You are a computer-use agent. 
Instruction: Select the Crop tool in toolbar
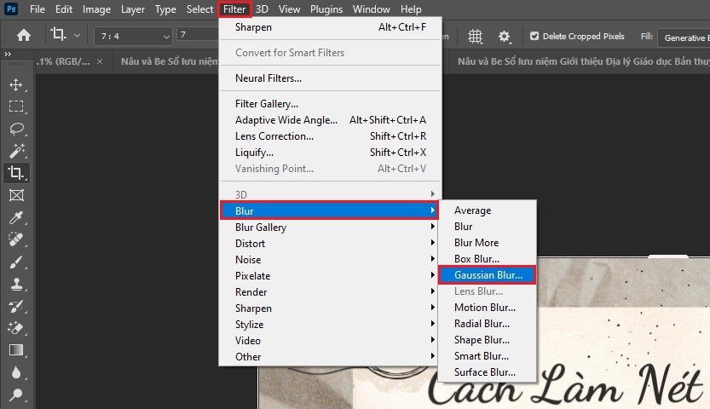point(16,173)
